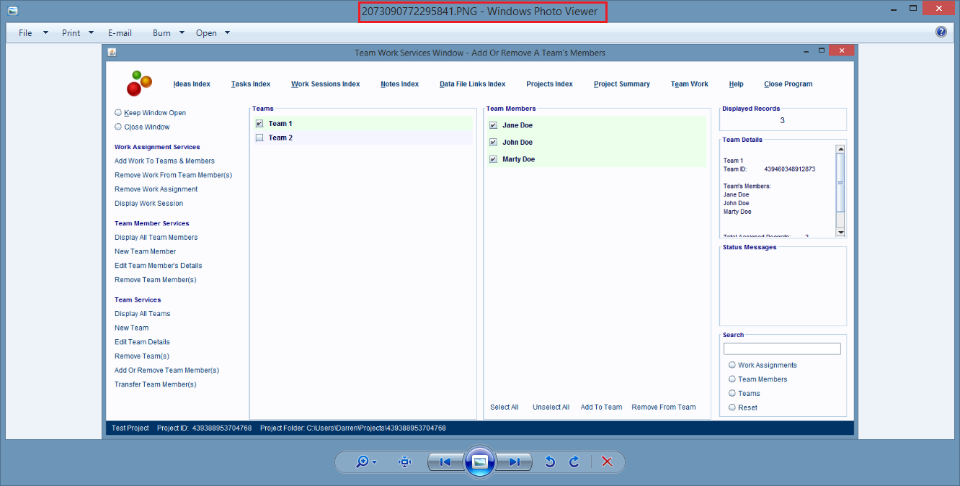Image resolution: width=960 pixels, height=486 pixels.
Task: Click the Photo Viewer title bar icon
Action: coord(13,11)
